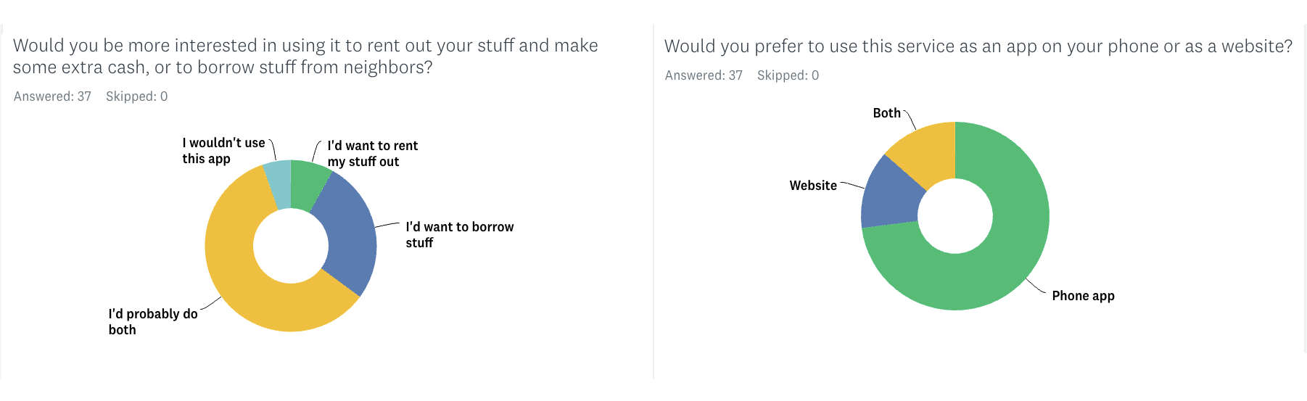This screenshot has height=401, width=1307.
Task: Click the green 'rent my stuff out' slice
Action: [x=307, y=184]
